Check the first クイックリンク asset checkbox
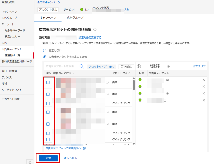 (48, 103)
